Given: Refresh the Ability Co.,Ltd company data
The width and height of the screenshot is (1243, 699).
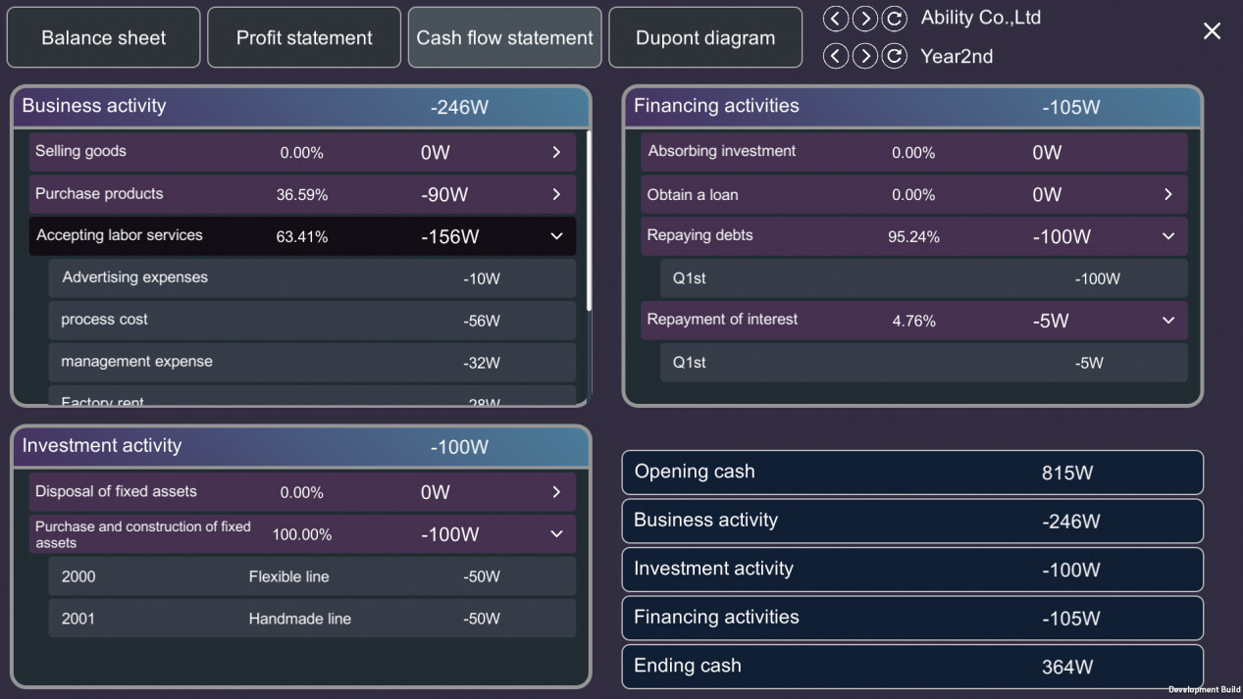Looking at the screenshot, I should click(894, 19).
